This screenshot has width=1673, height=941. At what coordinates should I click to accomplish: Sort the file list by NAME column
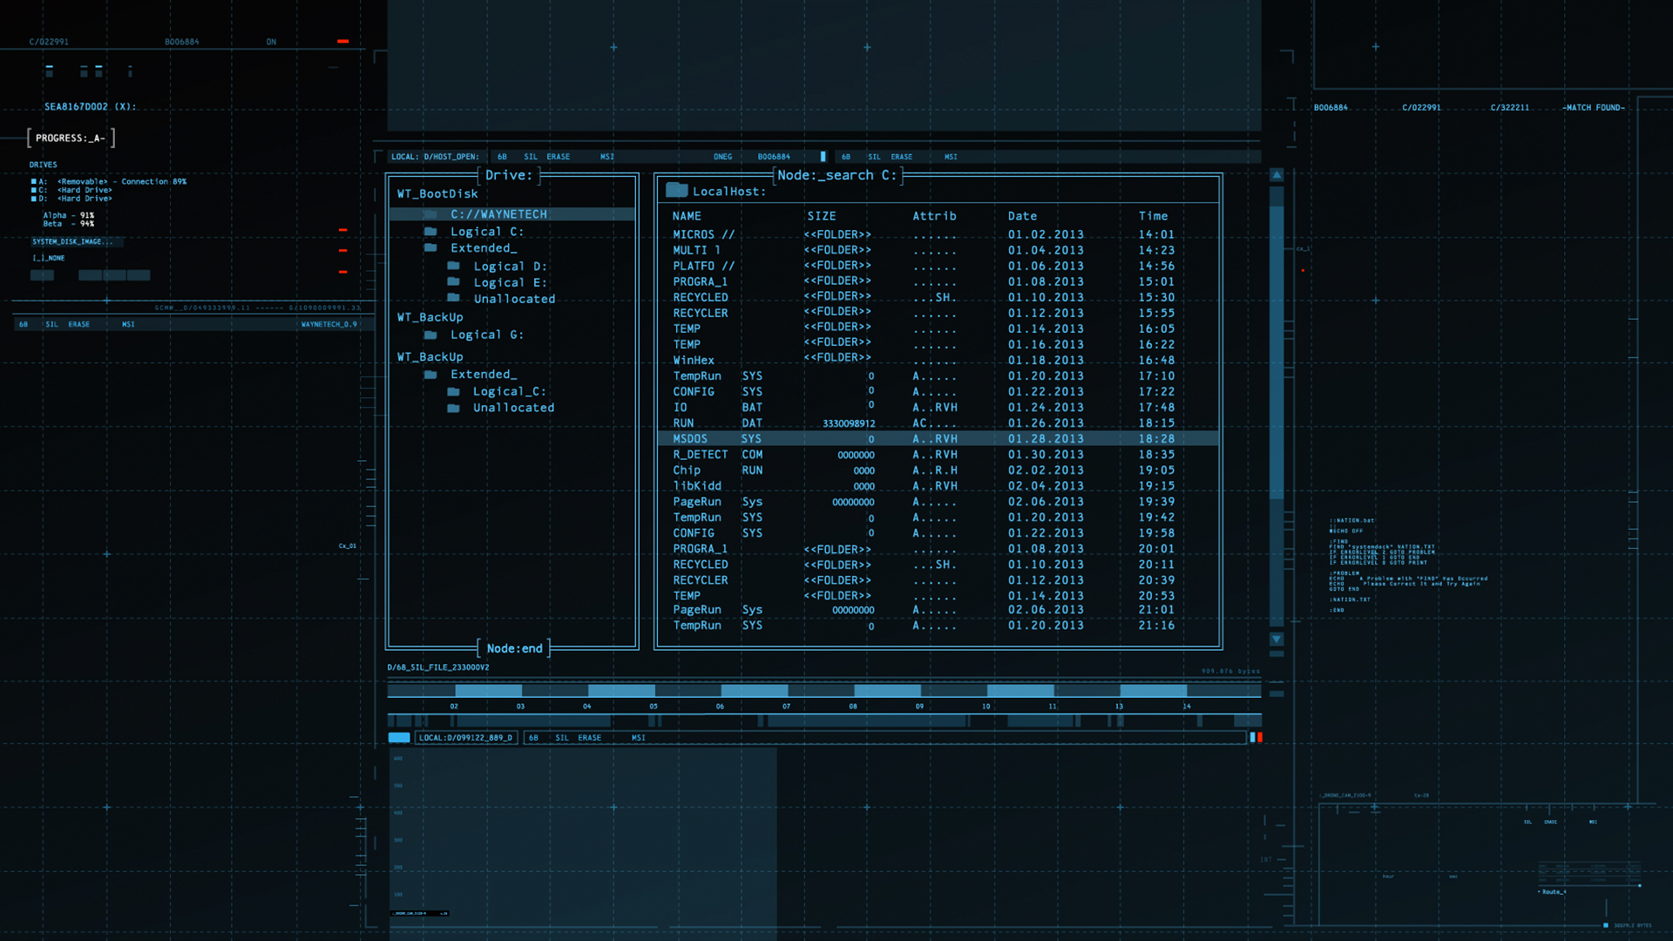pyautogui.click(x=687, y=216)
